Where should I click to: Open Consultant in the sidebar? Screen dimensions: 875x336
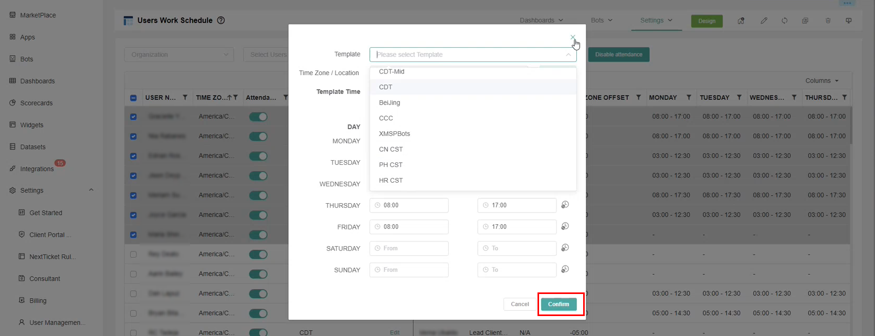pyautogui.click(x=45, y=279)
